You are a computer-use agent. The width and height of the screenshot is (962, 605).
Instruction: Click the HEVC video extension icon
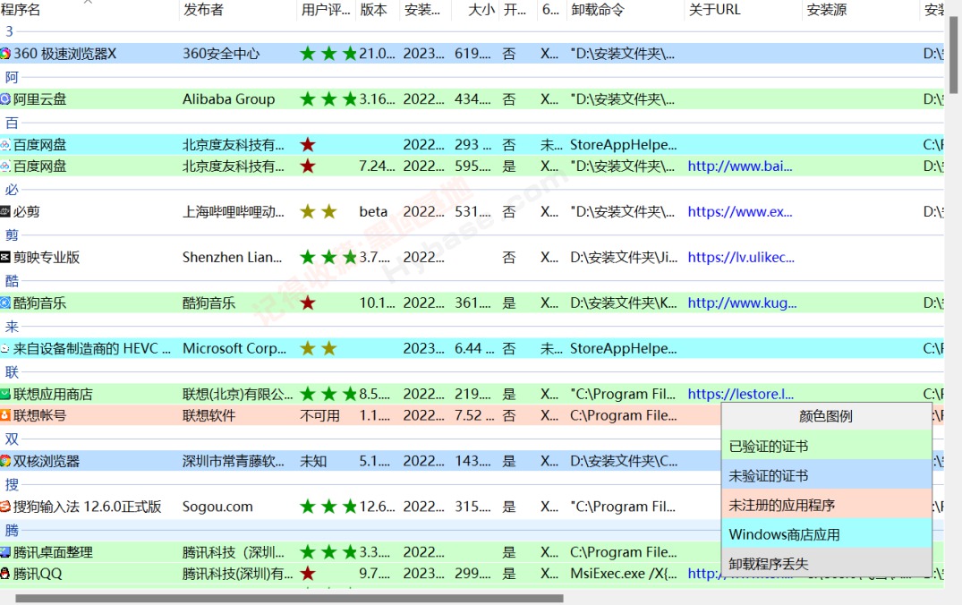4,348
